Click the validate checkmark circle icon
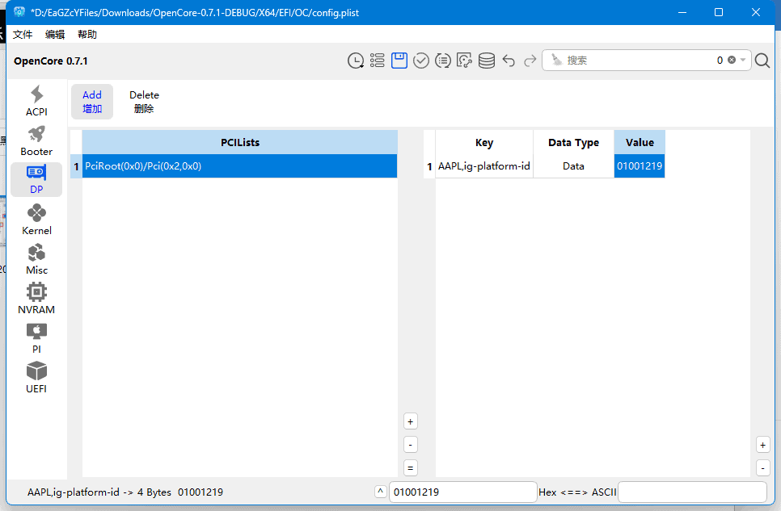Screen dimensions: 781x511 point(420,61)
